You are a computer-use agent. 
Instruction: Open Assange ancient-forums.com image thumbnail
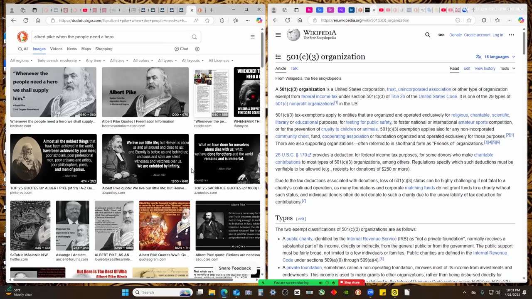point(72,225)
